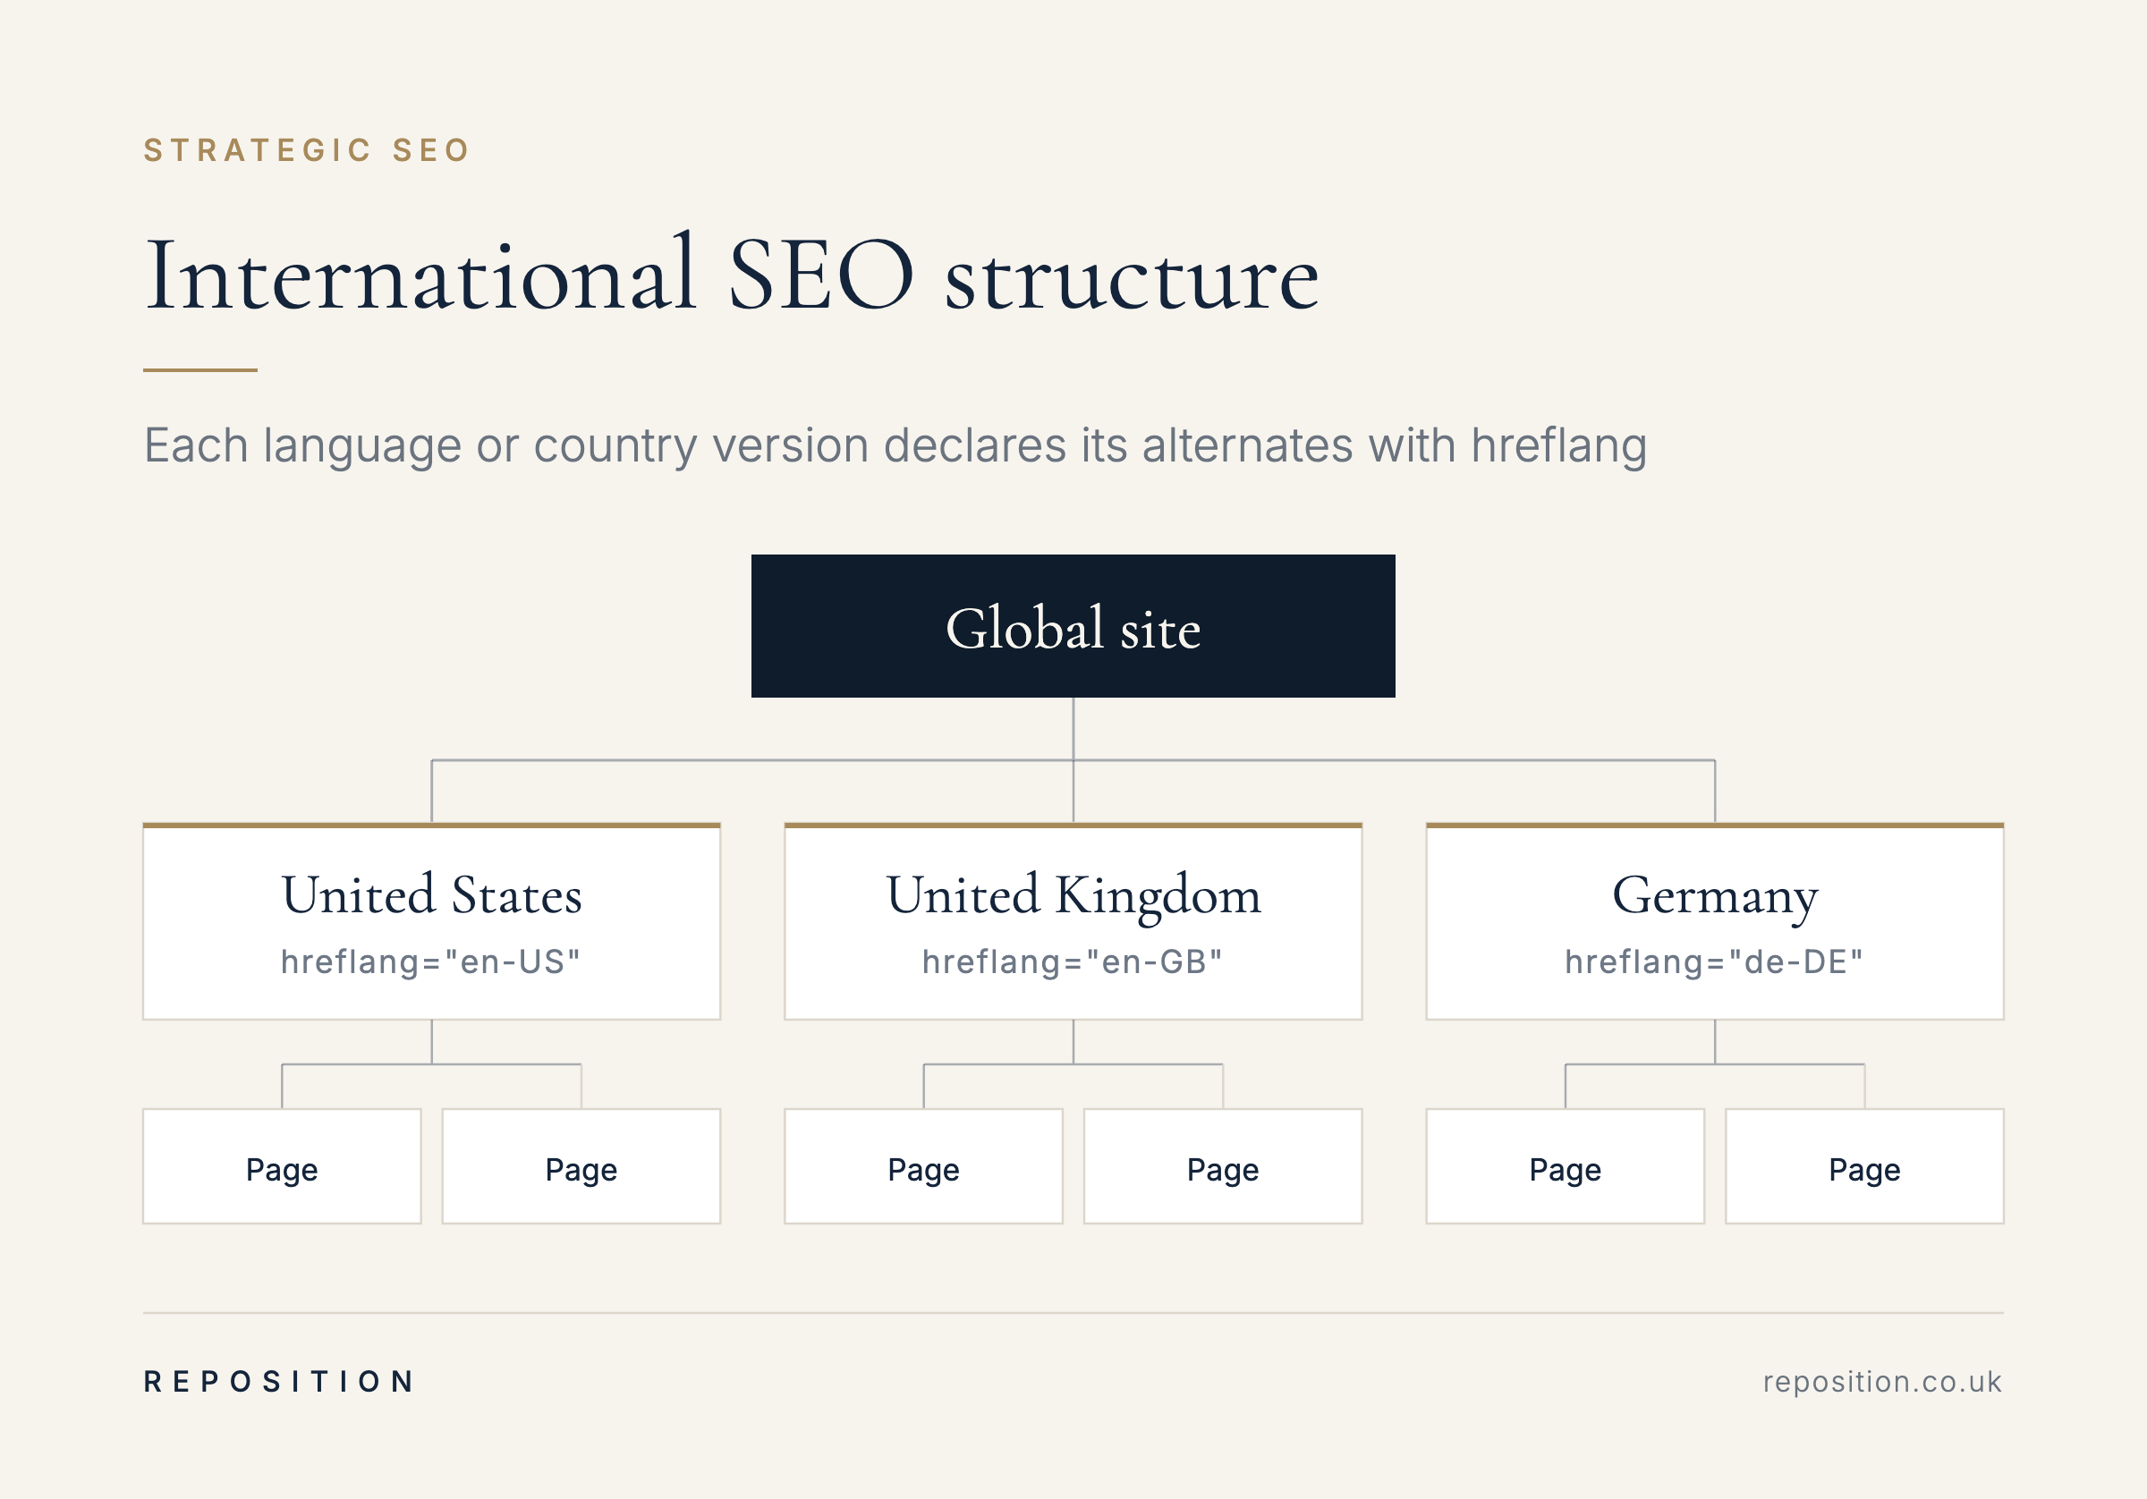Click the hreflang="en-US" code text
The height and width of the screenshot is (1499, 2147).
431,962
